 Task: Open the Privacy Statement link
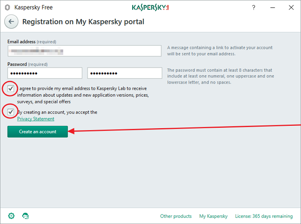point(36,119)
